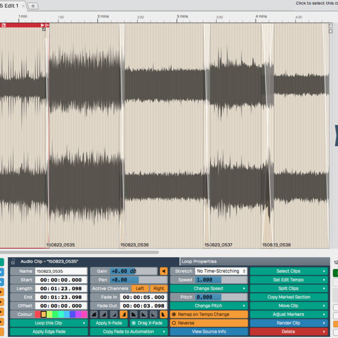Image resolution: width=338 pixels, height=338 pixels.
Task: Expand the Split Clips menu
Action: (289, 288)
